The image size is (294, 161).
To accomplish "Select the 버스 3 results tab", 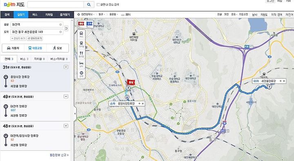I will pos(24,59).
